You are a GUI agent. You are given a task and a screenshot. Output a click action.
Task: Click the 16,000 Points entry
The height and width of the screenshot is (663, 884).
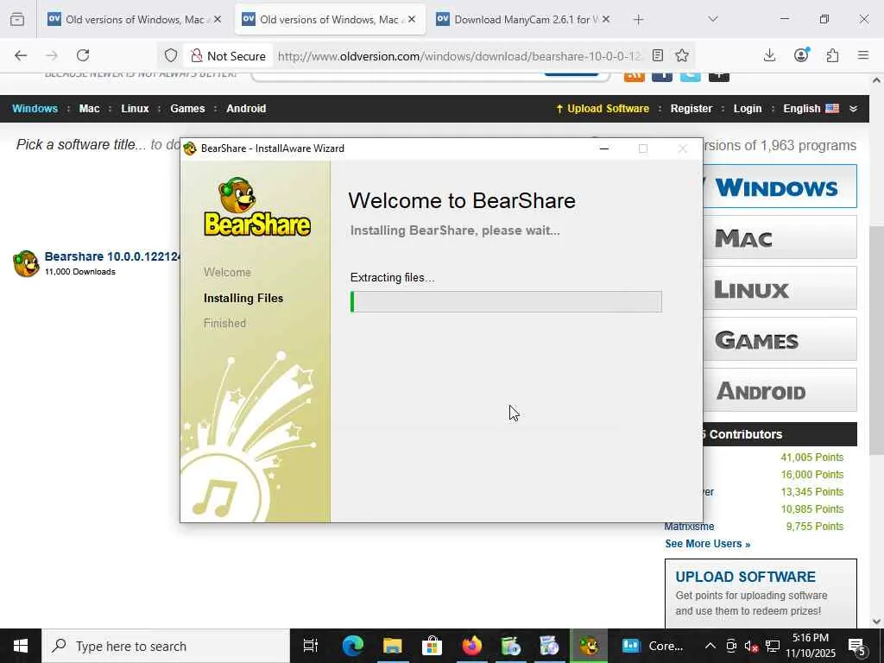click(x=811, y=475)
